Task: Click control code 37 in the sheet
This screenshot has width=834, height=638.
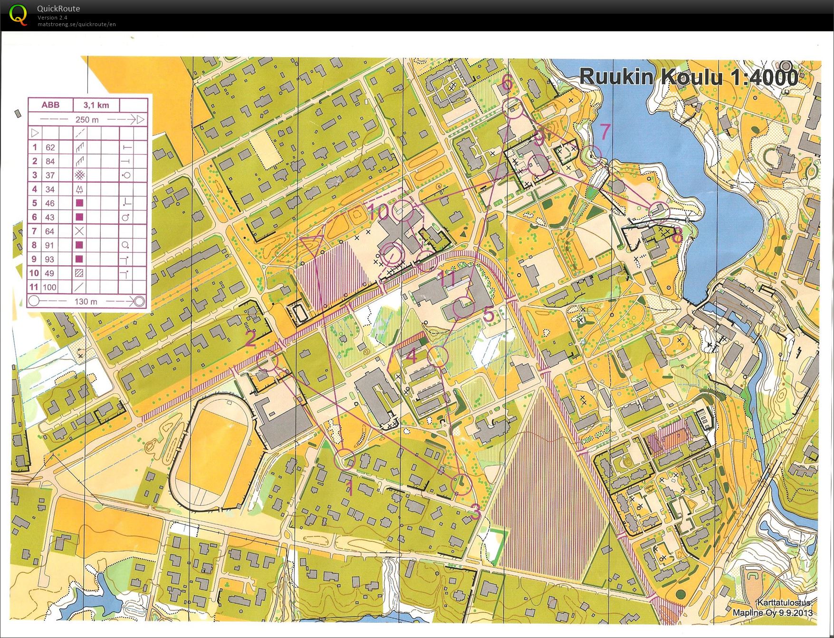Action: [x=50, y=175]
